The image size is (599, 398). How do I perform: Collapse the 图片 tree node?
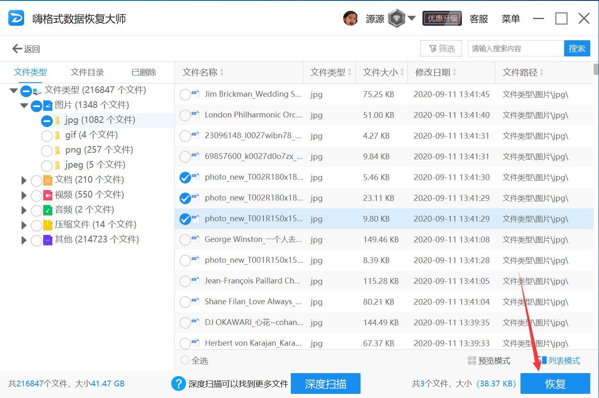(x=24, y=105)
